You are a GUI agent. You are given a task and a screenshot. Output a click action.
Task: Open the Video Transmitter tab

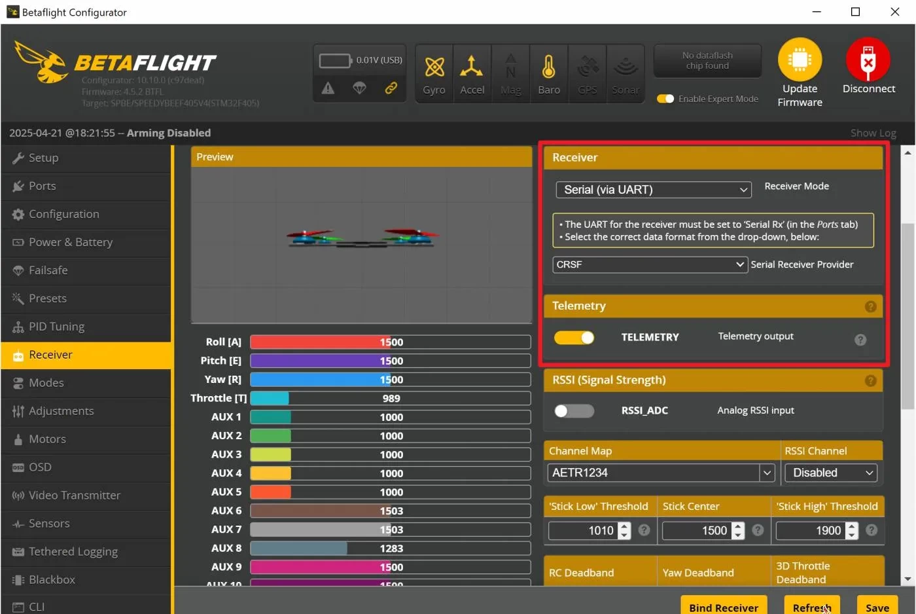(86, 496)
